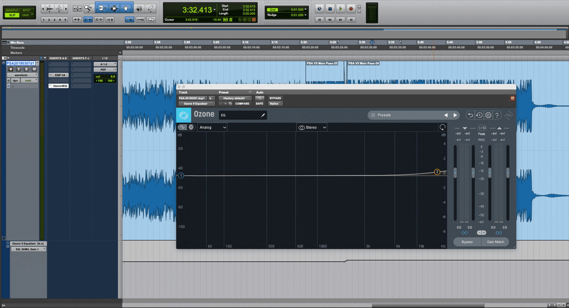
Task: Select the Pencil tool
Action: [x=151, y=9]
